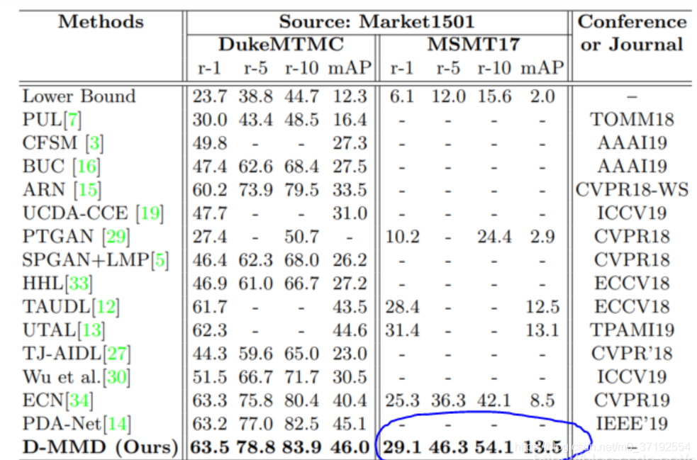The image size is (697, 460).
Task: Select 'CVPR19' in the ECN row
Action: tap(632, 400)
